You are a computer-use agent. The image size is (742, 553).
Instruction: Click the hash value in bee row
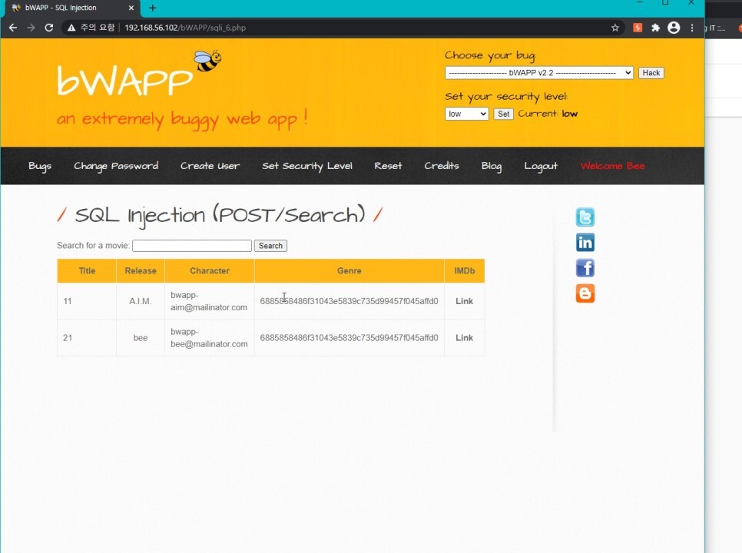(349, 338)
